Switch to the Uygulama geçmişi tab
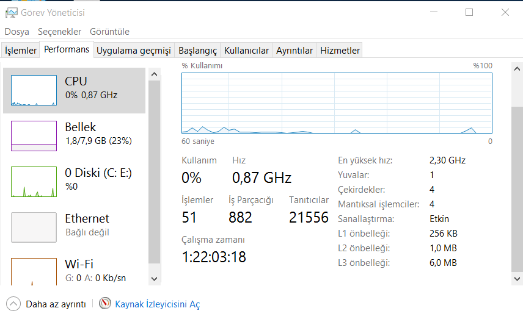Screen dimensions: 523x322 tap(133, 51)
